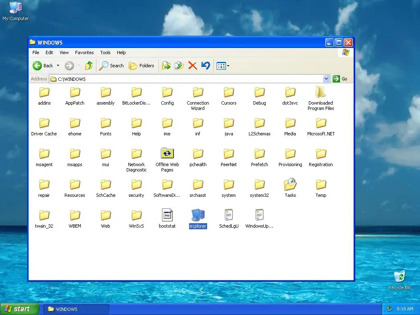Open the Help menu

coord(121,52)
